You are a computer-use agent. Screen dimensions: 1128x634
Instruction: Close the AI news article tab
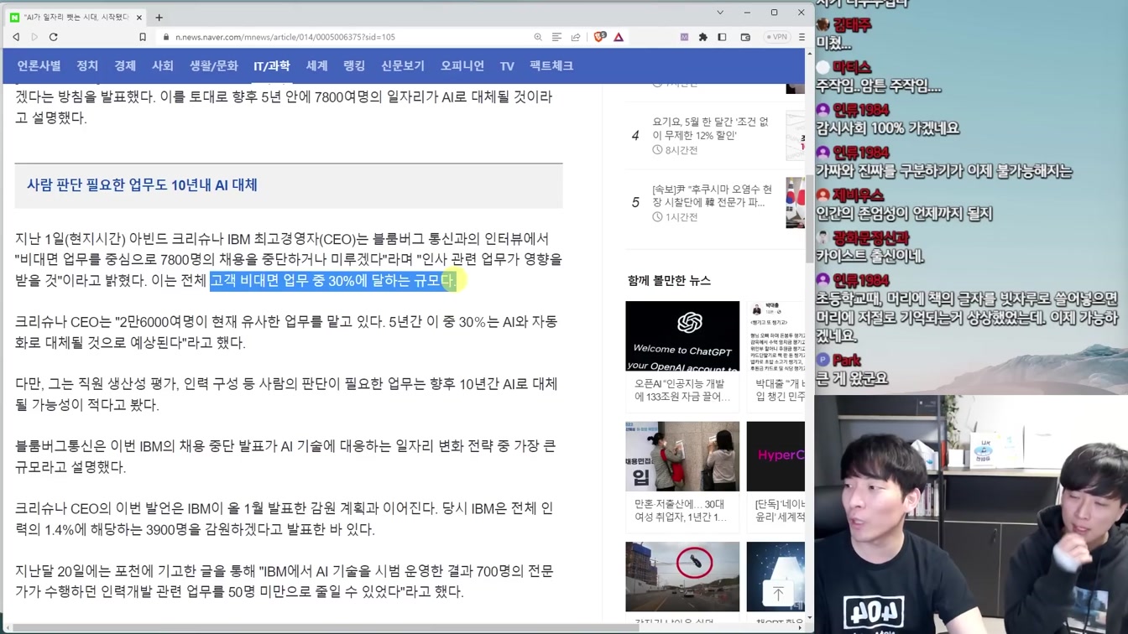point(139,17)
